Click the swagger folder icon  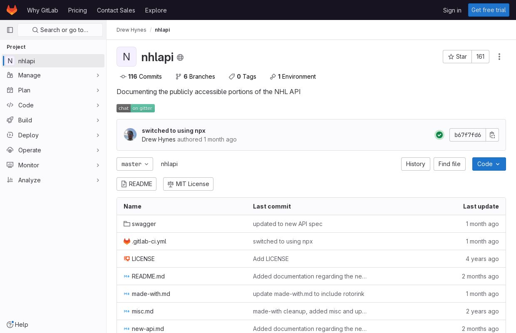(127, 224)
